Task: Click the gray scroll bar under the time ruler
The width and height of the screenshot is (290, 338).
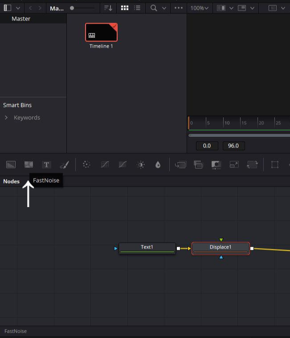Action: pos(239,135)
